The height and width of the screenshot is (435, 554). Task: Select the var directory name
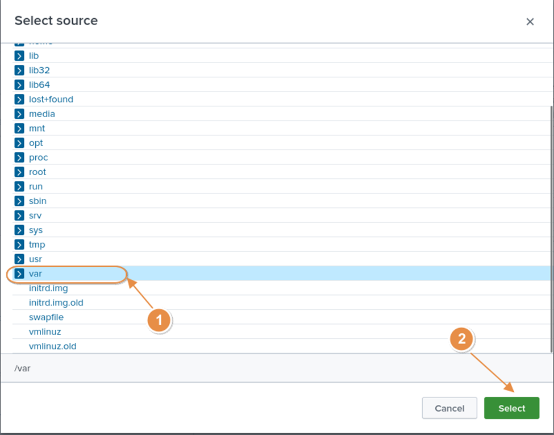click(35, 274)
